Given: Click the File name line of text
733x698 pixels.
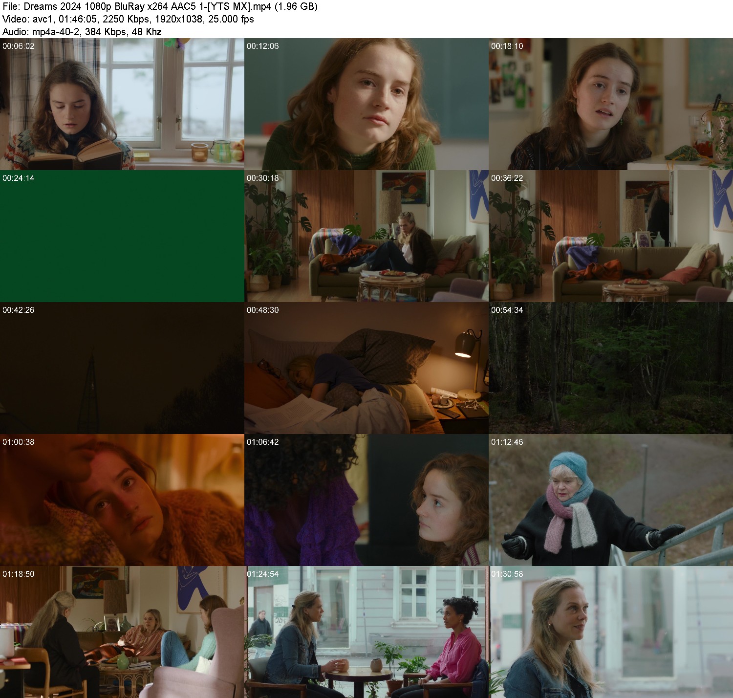Looking at the screenshot, I should point(160,6).
